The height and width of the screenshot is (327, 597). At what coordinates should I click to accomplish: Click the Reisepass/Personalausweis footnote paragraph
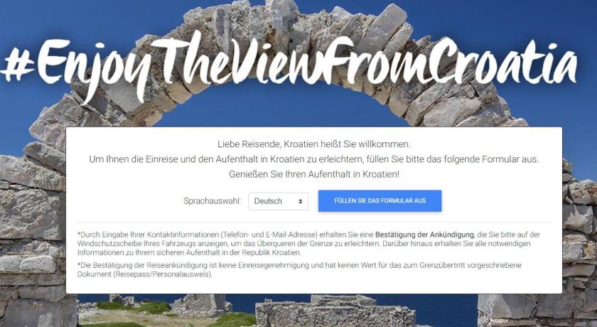299,269
